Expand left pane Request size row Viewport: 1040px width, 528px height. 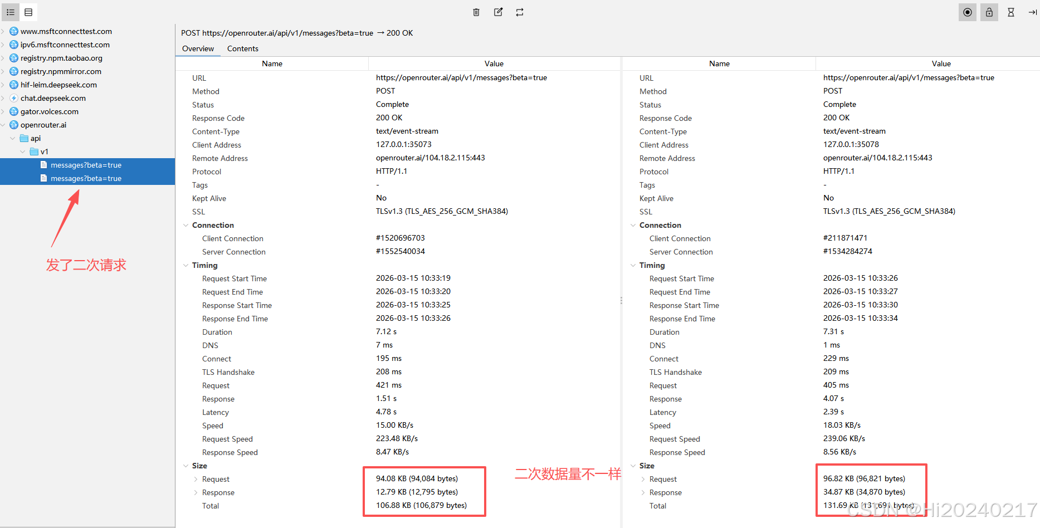click(x=196, y=479)
